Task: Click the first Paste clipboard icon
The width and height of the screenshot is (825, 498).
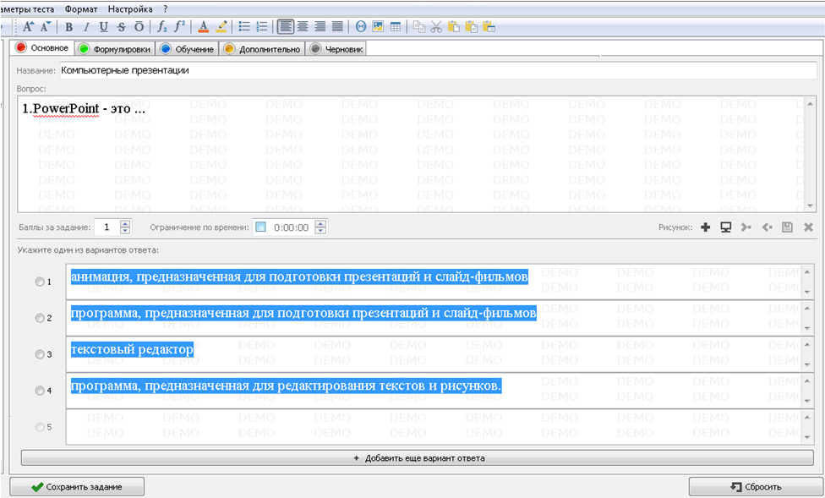Action: (x=454, y=26)
